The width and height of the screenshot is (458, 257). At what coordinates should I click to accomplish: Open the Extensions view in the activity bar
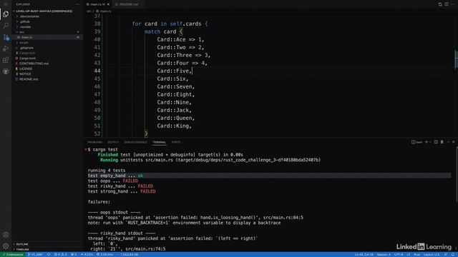pyautogui.click(x=6, y=60)
